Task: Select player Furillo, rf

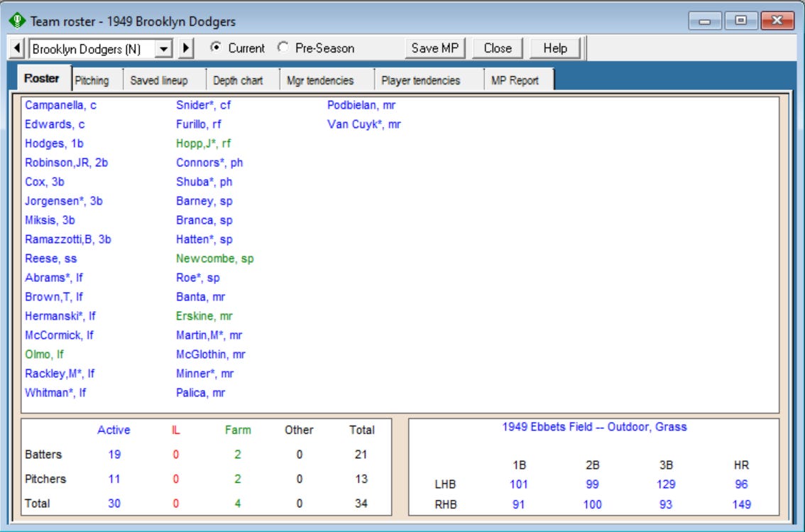Action: click(199, 124)
